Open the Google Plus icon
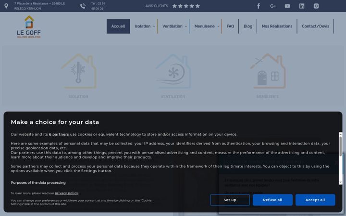 click(x=273, y=6)
